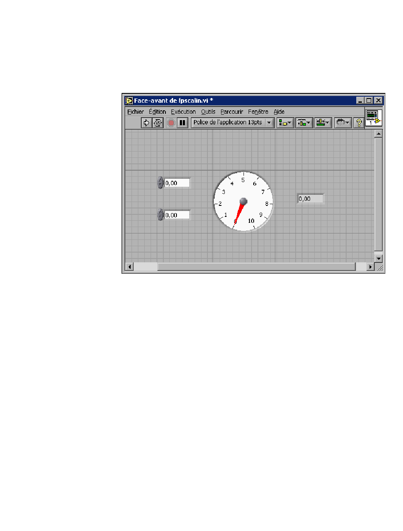Viewport: 403px width, 531px height.
Task: Open the Distribute Objects dropdown
Action: (304, 123)
